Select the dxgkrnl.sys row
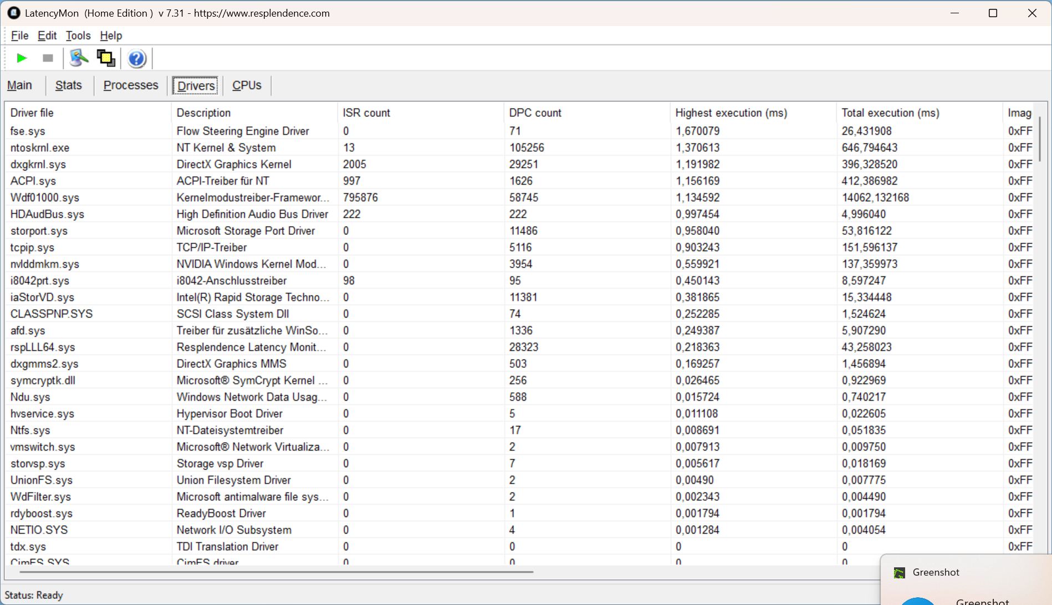Viewport: 1052px width, 605px height. [x=520, y=165]
